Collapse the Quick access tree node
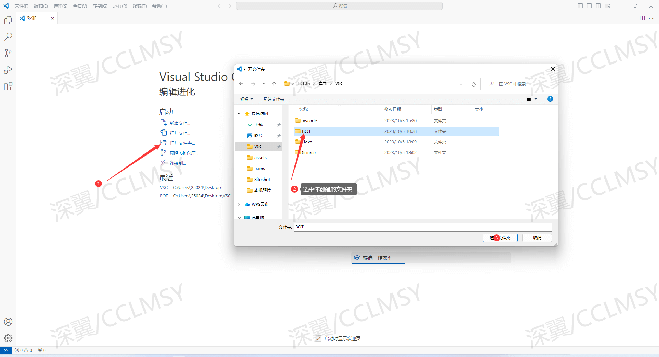Viewport: 659px width, 357px height. (x=239, y=114)
